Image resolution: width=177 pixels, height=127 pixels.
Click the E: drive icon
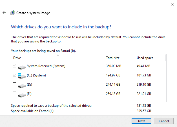[x=21, y=95]
